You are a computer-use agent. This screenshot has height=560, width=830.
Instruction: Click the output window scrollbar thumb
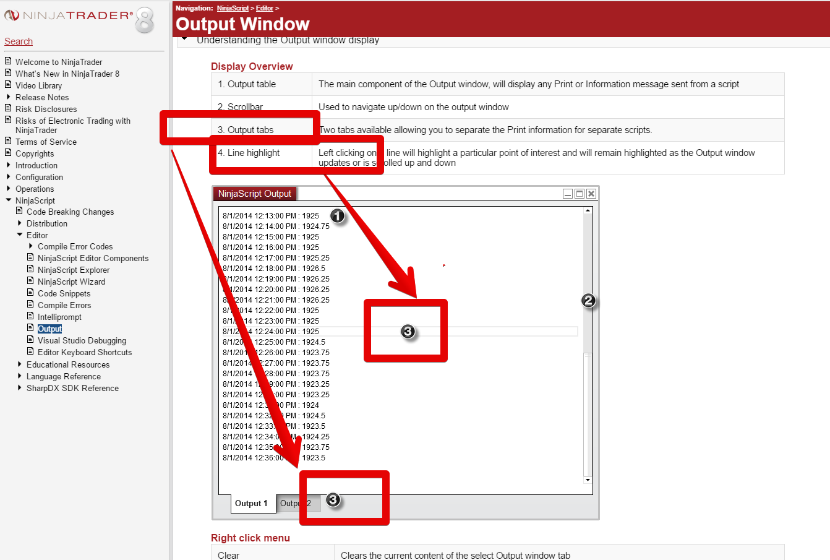(x=588, y=415)
